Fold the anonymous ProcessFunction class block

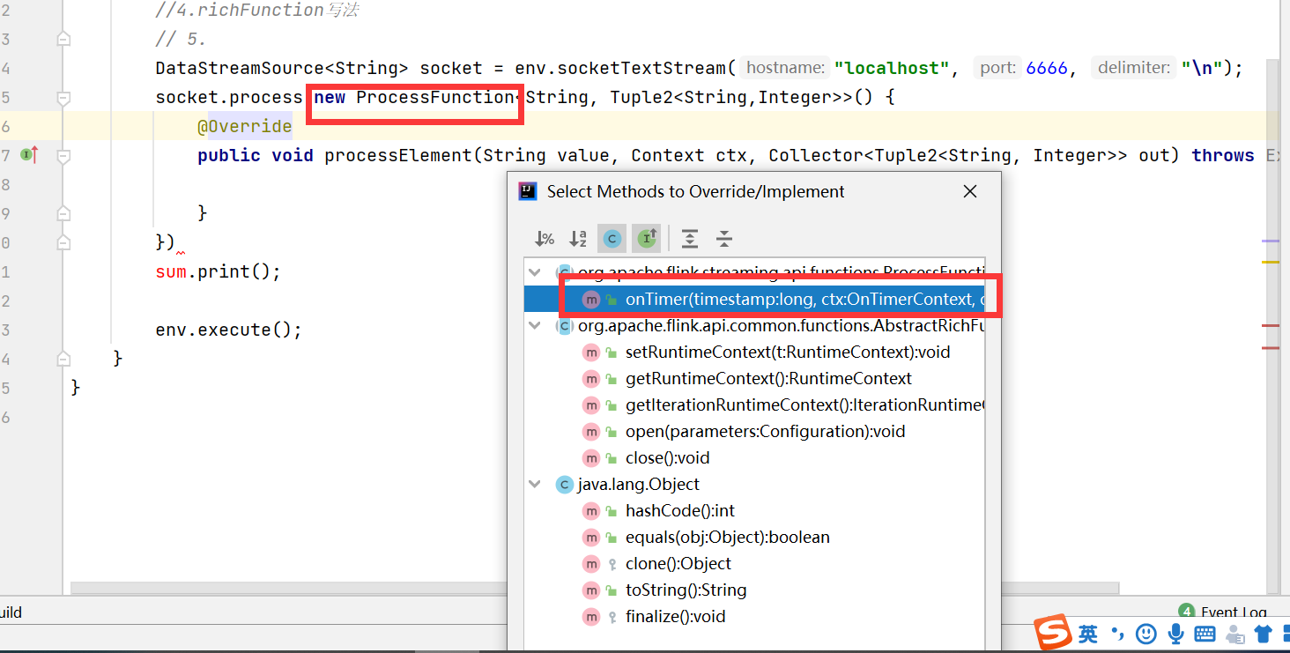tap(63, 97)
